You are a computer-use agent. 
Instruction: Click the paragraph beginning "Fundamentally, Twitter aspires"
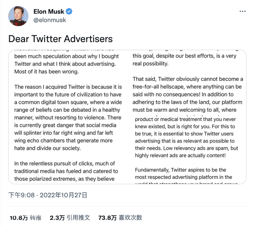[x=186, y=175]
